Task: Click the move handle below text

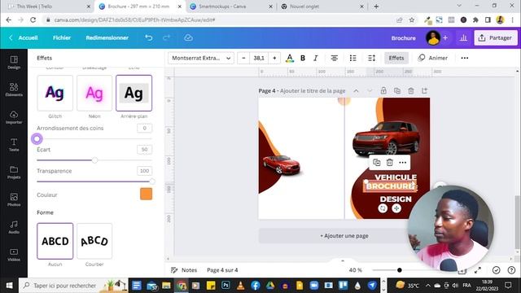Action: coord(396,208)
